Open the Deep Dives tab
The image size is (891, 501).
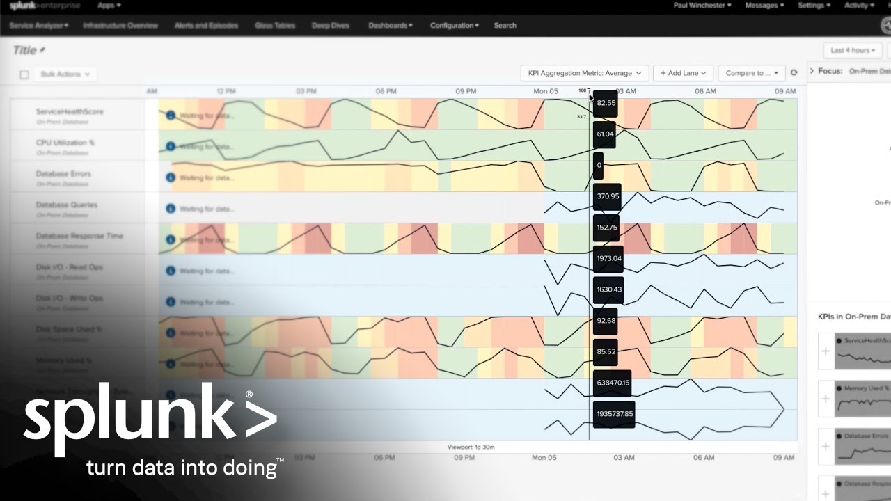pos(332,26)
